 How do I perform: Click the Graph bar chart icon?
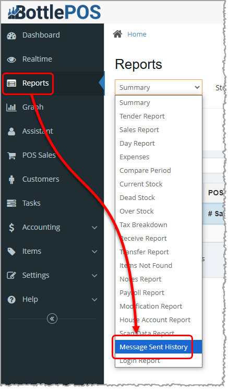point(11,108)
